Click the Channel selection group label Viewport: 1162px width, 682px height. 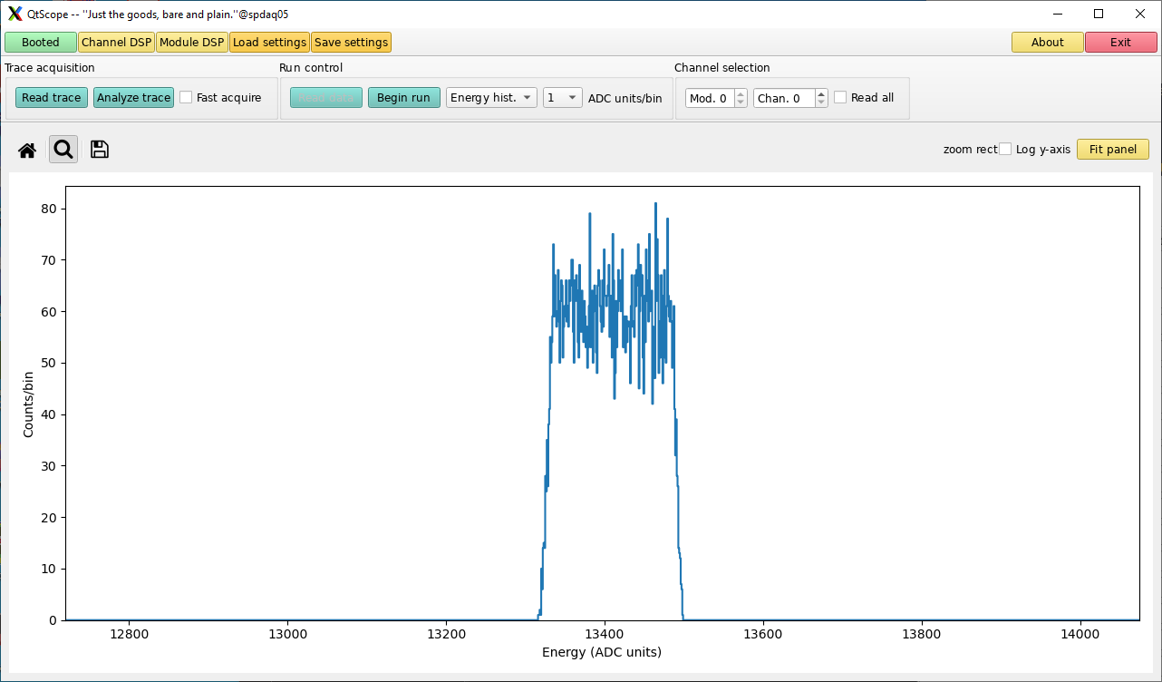pyautogui.click(x=722, y=68)
